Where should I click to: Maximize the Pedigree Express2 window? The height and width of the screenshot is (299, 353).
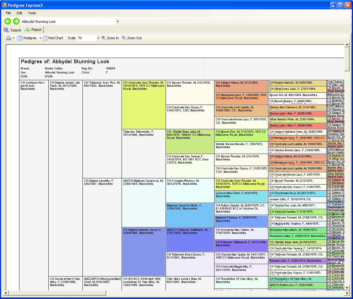point(341,5)
